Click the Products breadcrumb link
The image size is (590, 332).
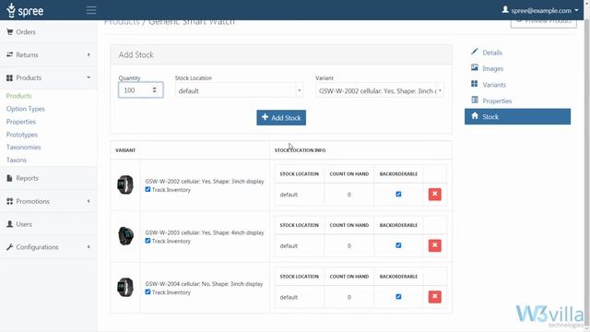[x=122, y=22]
